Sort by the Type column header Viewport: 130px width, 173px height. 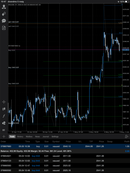pyautogui.click(x=37, y=141)
